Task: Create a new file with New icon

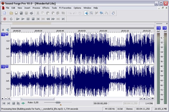Action: coord(5,13)
